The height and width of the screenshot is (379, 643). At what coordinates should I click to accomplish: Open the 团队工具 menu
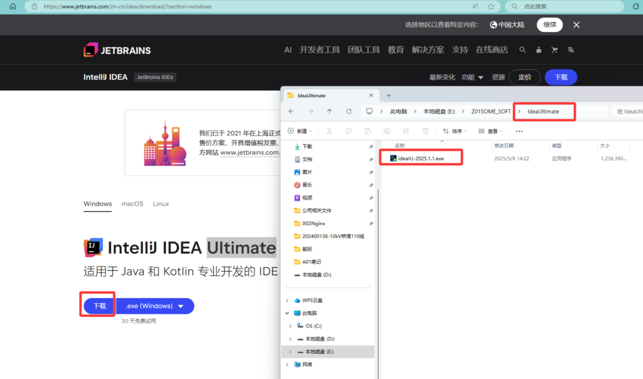point(364,50)
